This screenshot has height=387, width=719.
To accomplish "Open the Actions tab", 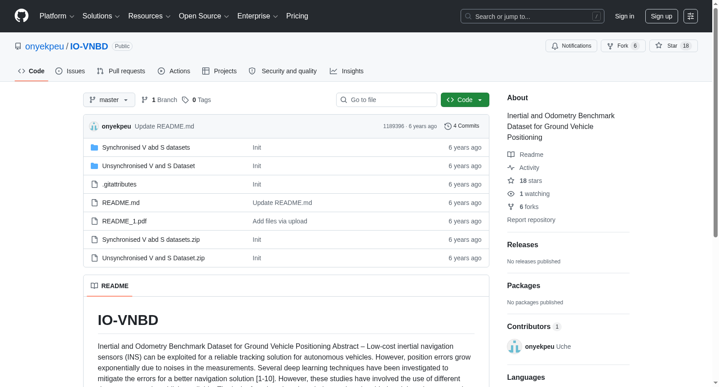I will (x=174, y=71).
